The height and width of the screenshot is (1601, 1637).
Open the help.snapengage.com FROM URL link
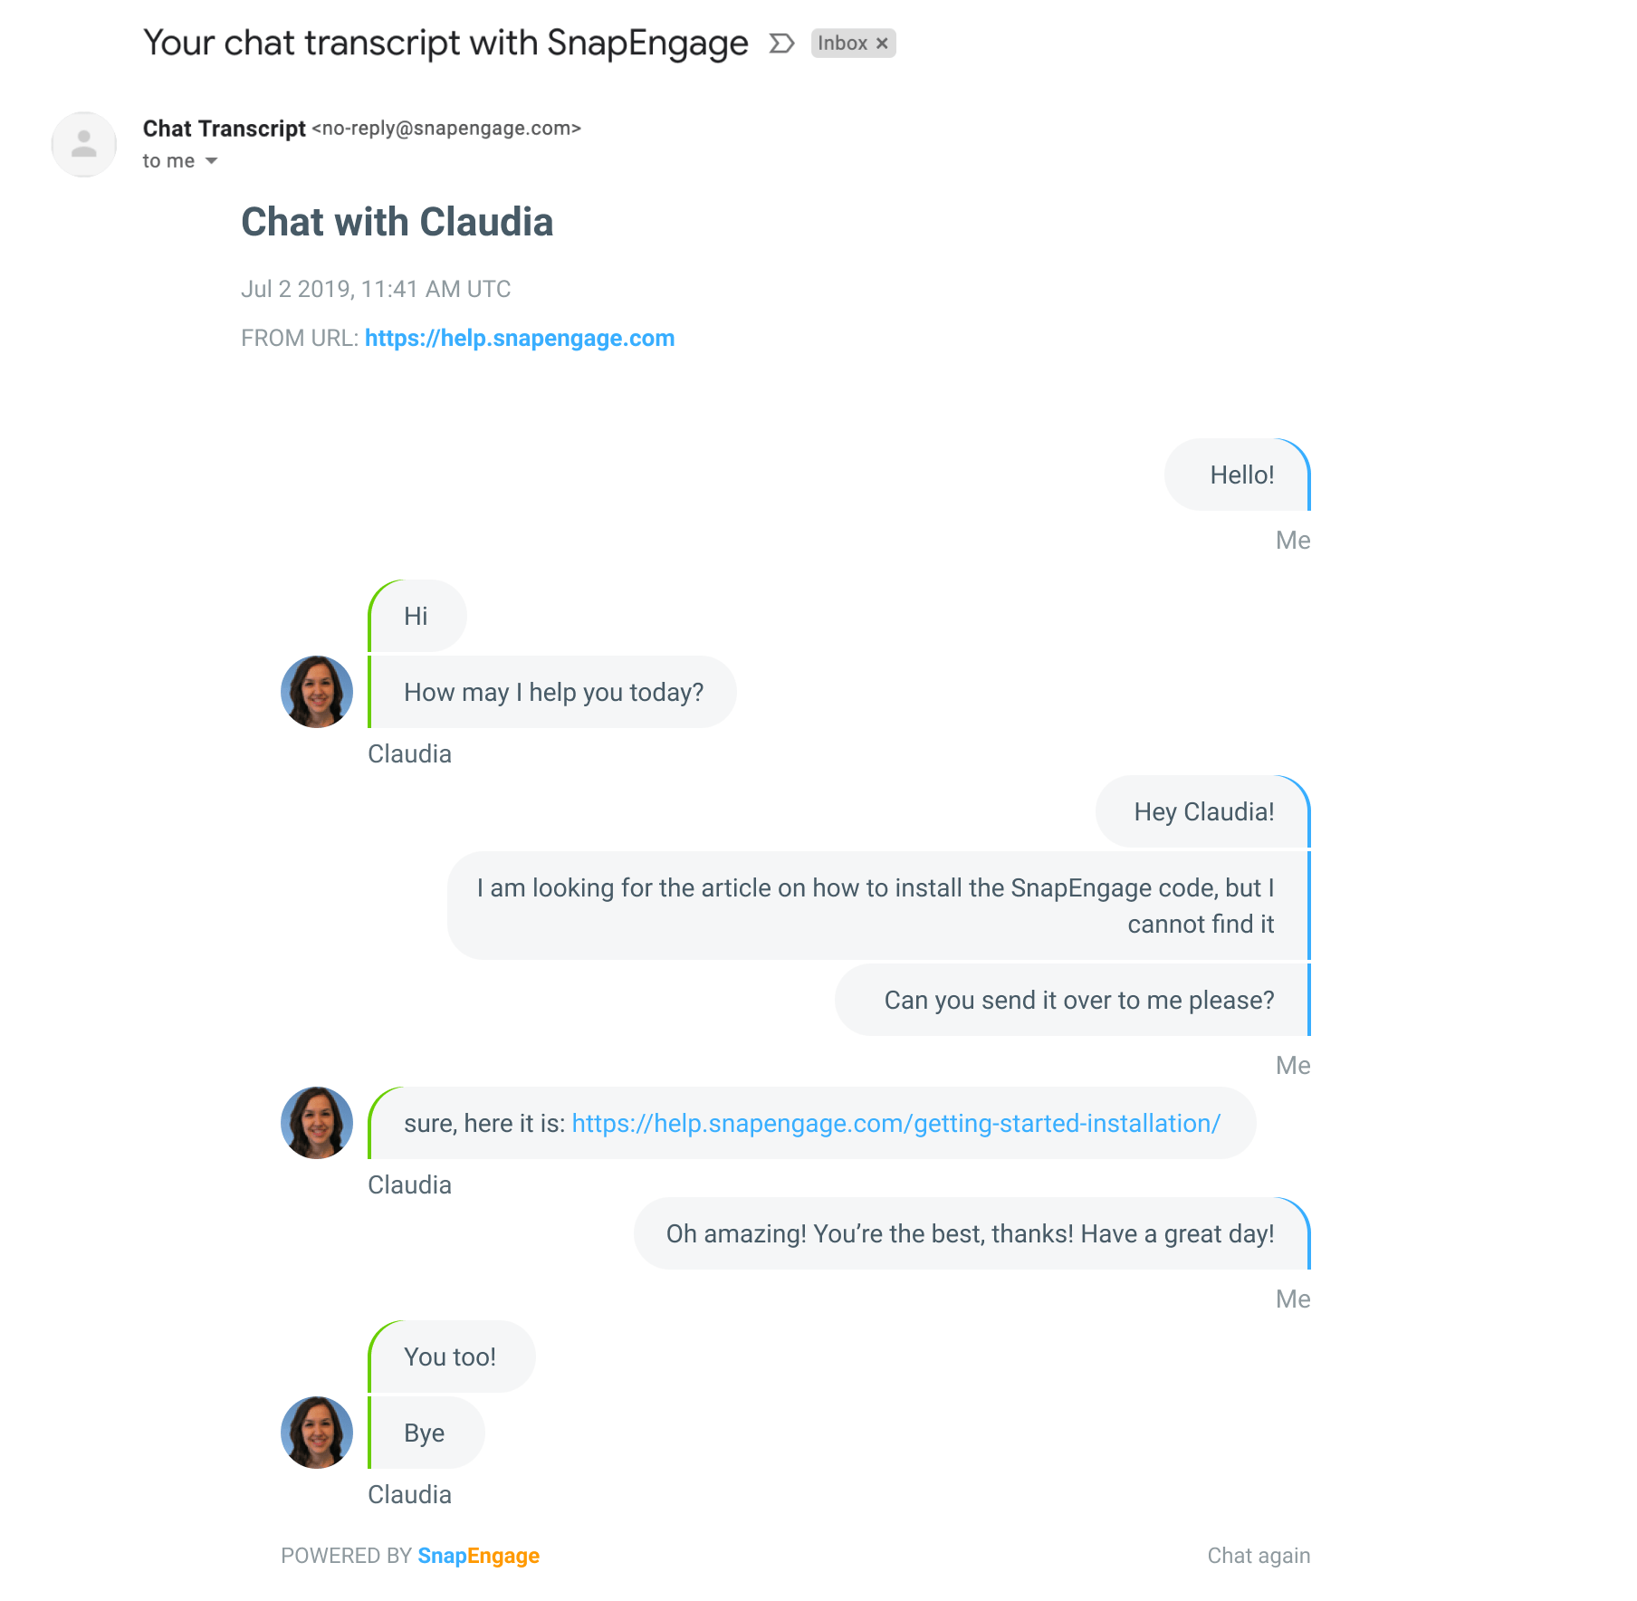click(x=520, y=338)
